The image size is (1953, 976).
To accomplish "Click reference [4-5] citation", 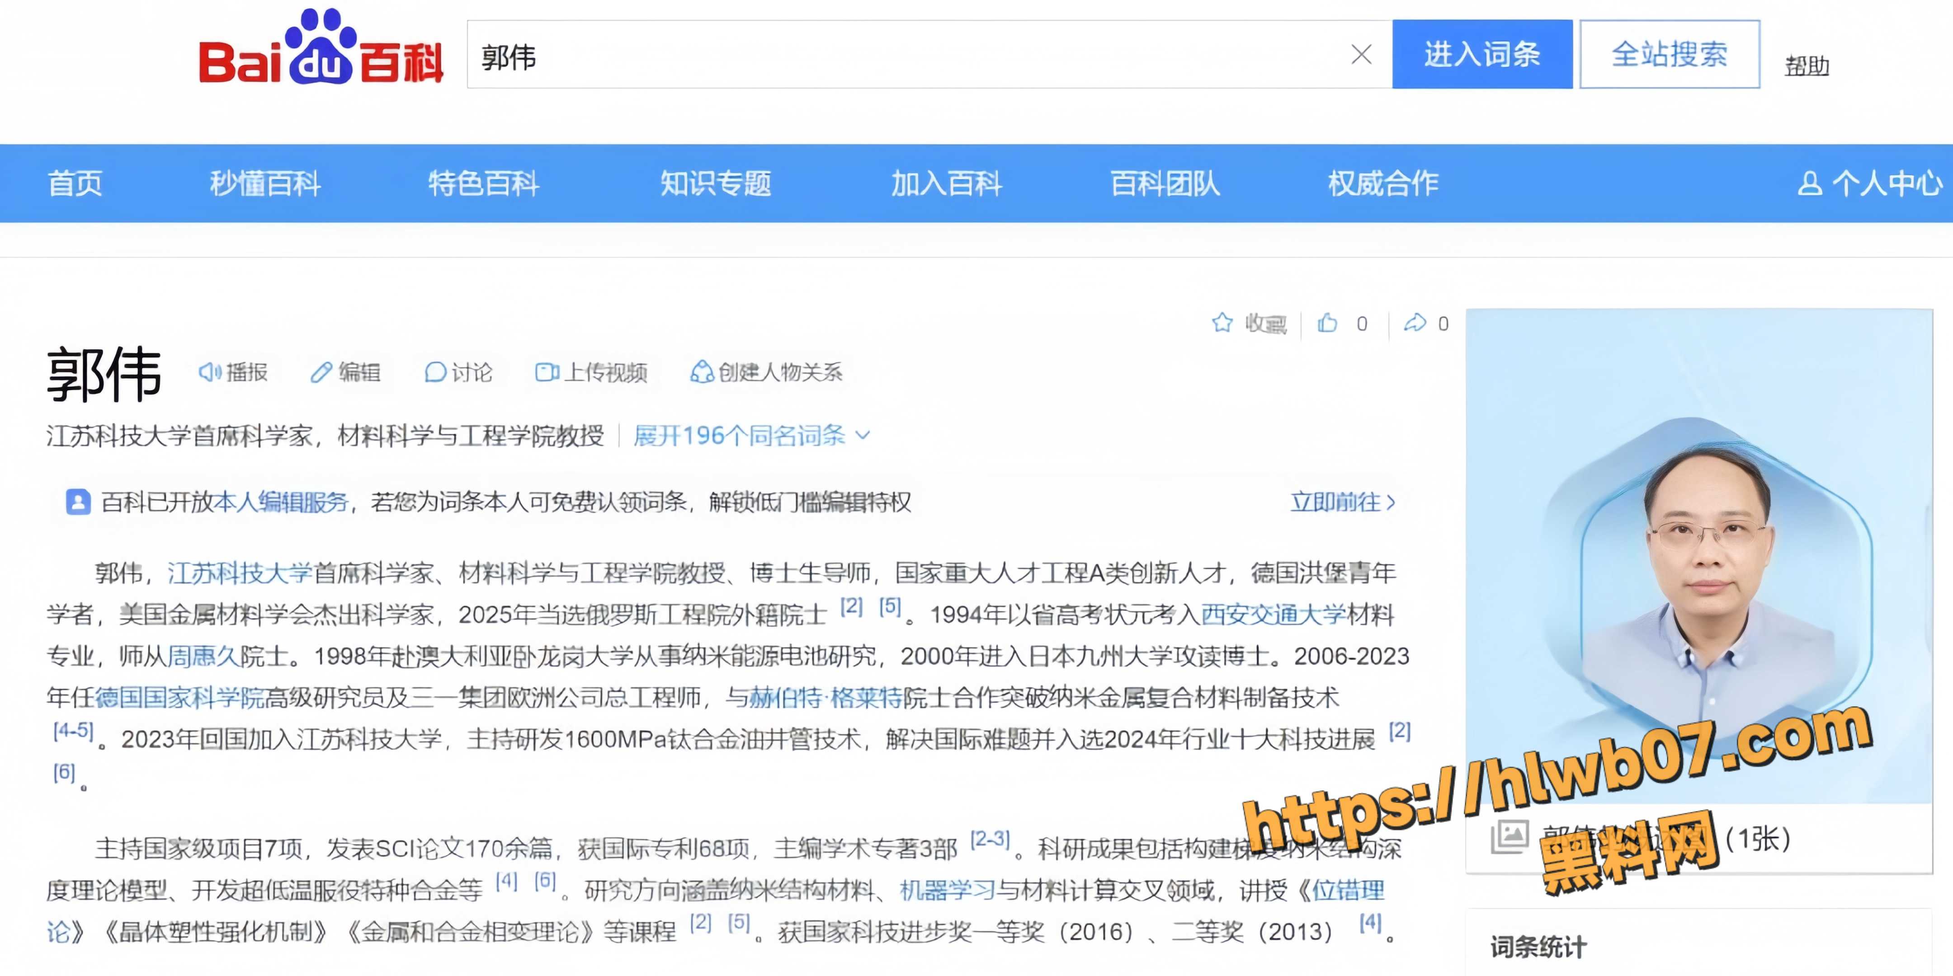I will tap(74, 731).
